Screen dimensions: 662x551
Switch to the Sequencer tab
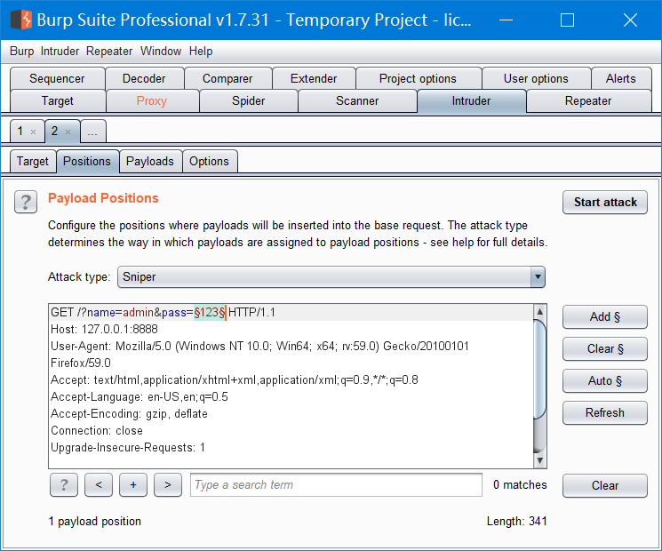(57, 78)
